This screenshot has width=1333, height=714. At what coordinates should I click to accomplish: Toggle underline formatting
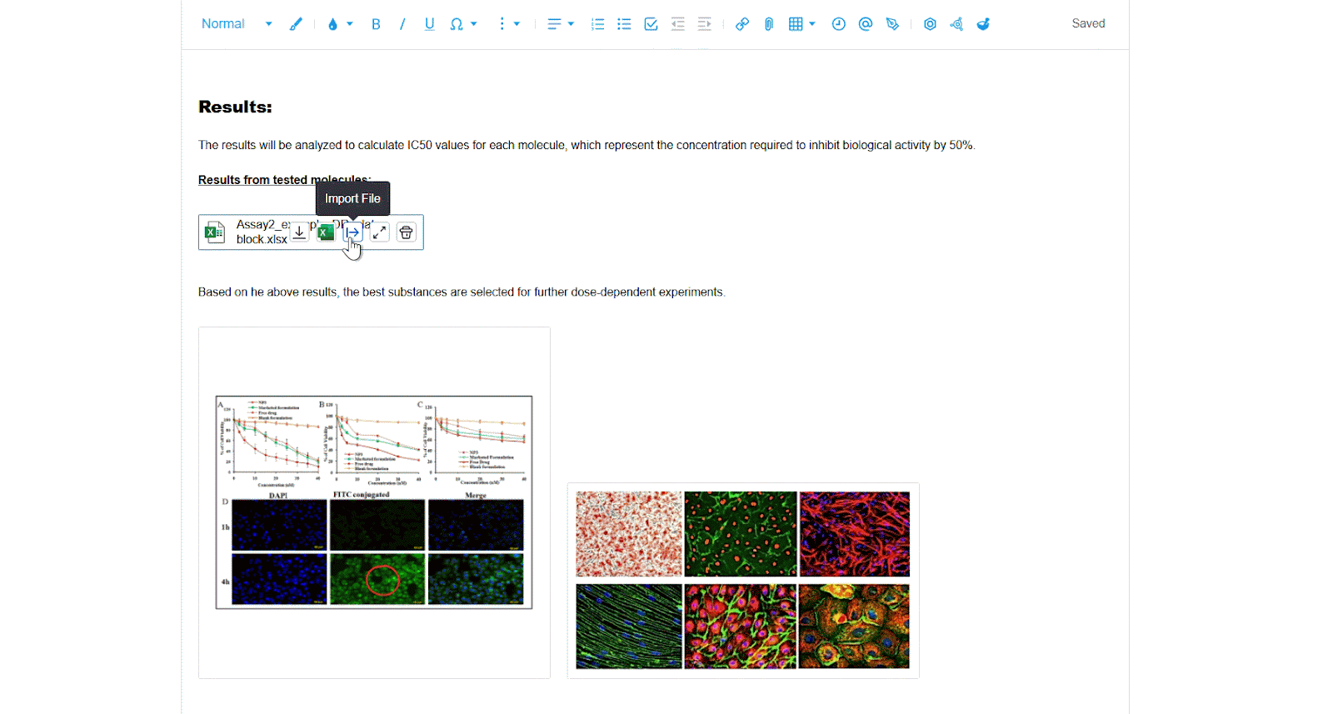(x=430, y=24)
